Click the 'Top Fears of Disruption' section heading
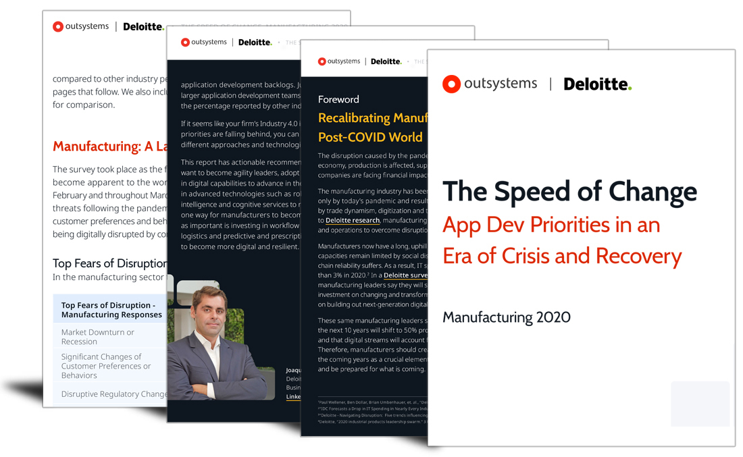 click(x=110, y=263)
